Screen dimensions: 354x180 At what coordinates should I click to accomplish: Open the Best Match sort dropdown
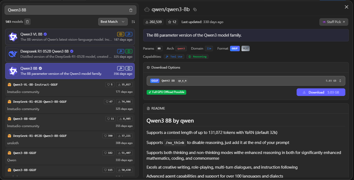pos(113,22)
